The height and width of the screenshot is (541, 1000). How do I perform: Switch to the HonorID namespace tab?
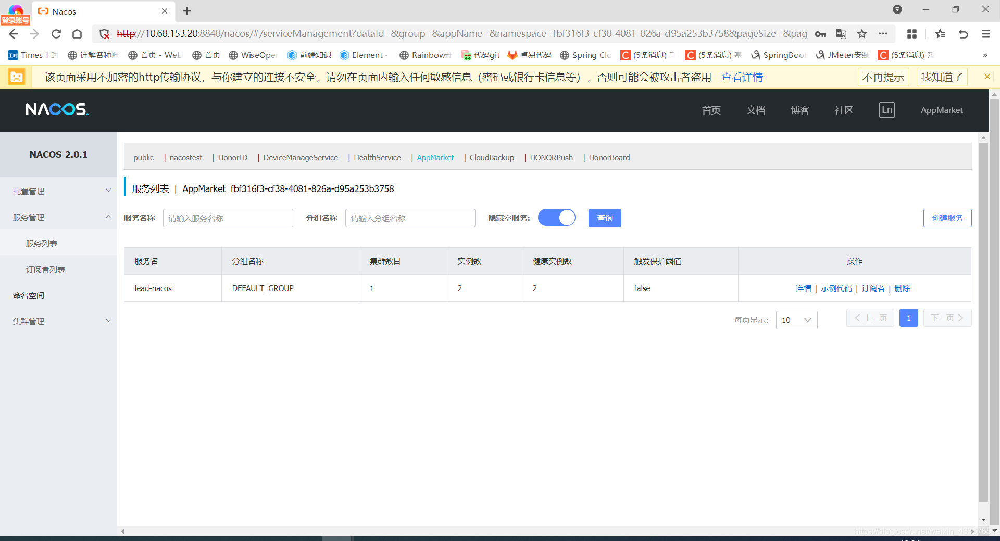(233, 158)
